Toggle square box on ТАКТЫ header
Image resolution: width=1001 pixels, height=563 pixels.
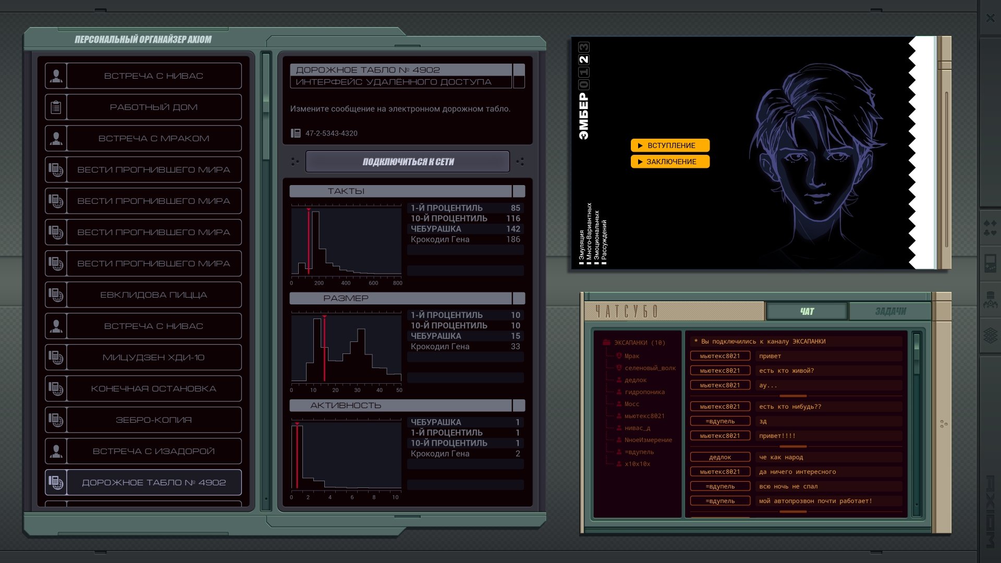pos(519,191)
